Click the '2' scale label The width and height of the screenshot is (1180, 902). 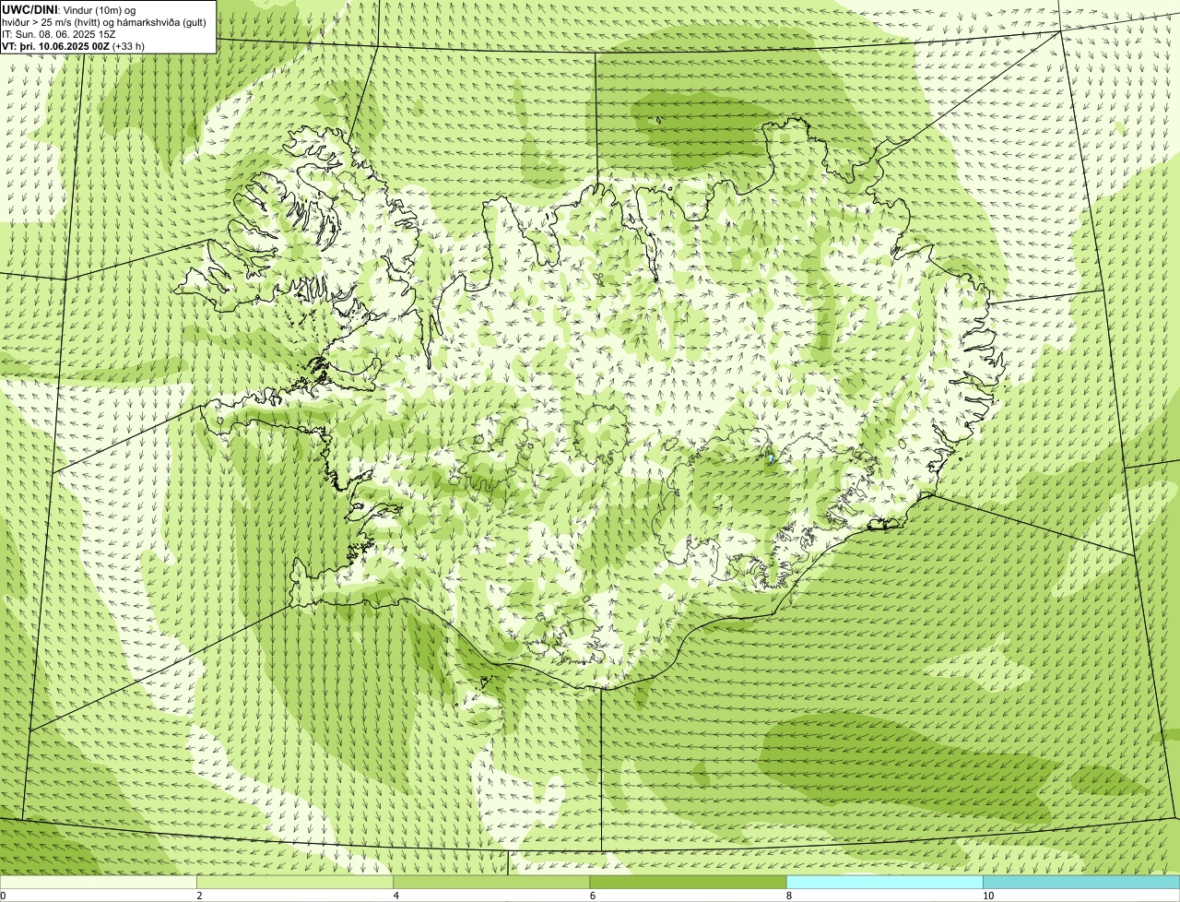click(x=199, y=896)
